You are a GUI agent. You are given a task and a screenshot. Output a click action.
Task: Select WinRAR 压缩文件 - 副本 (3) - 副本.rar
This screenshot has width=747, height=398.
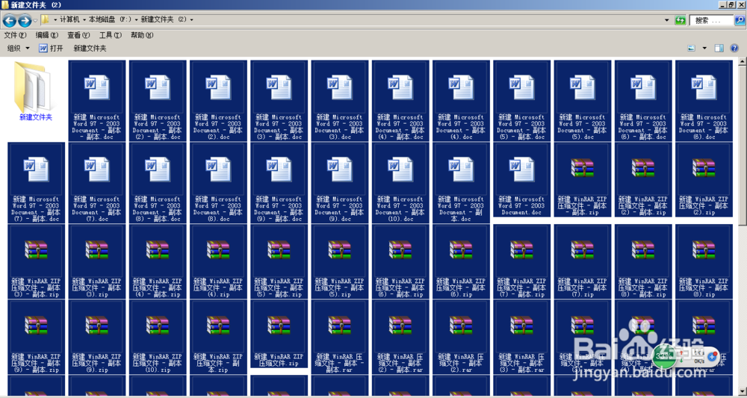click(x=521, y=337)
